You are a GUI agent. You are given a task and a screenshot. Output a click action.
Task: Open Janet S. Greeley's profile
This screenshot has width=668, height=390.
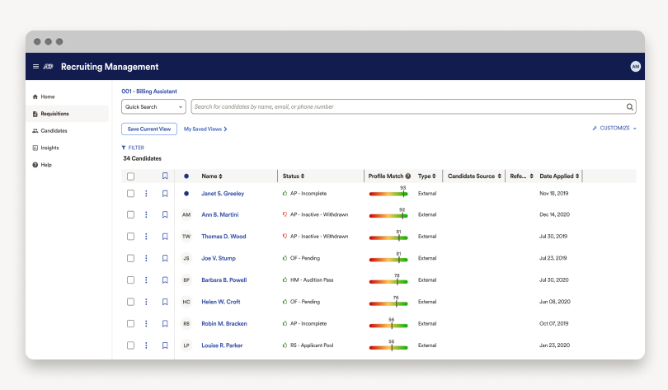click(223, 193)
